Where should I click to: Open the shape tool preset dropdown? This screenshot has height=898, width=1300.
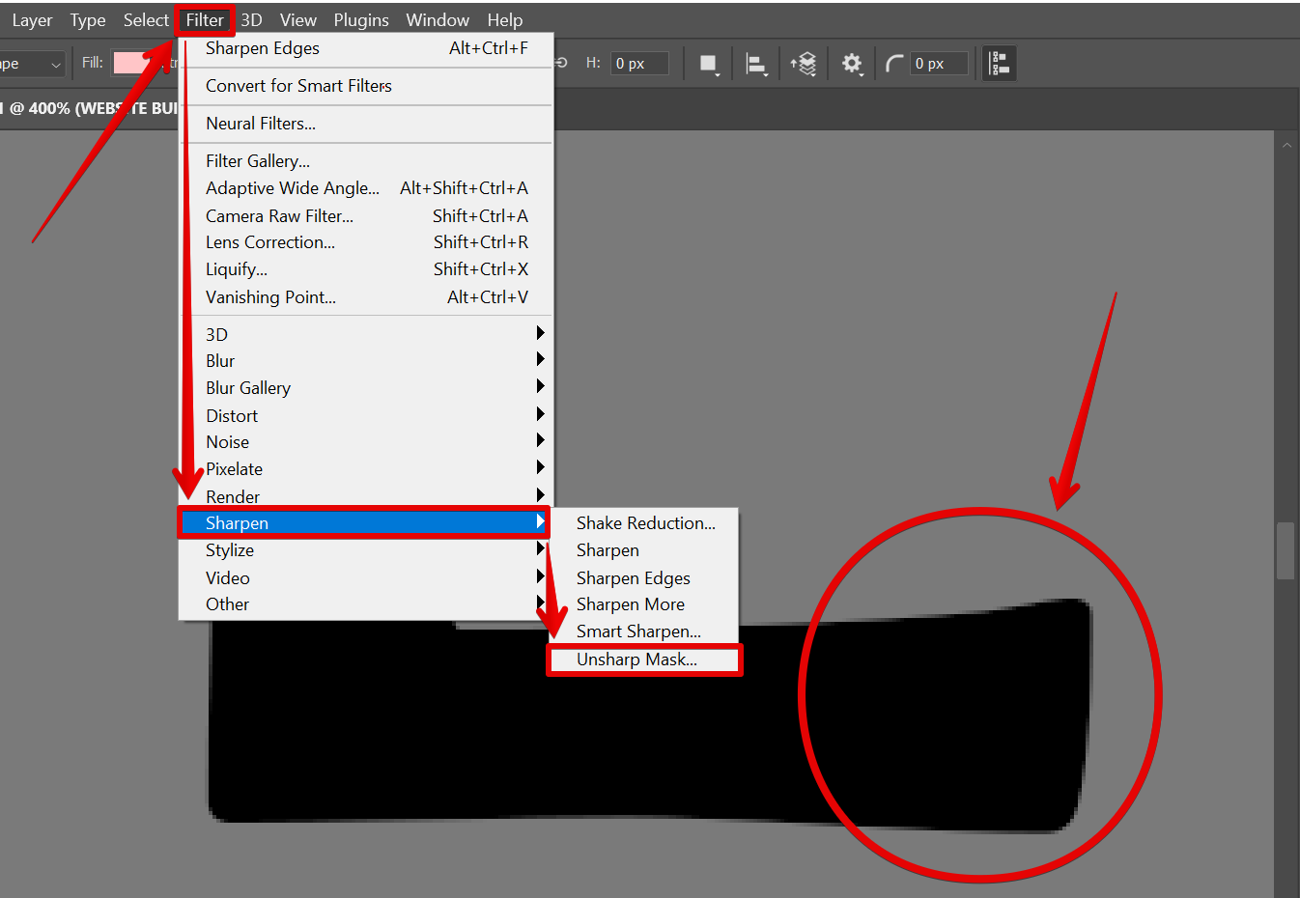(35, 62)
